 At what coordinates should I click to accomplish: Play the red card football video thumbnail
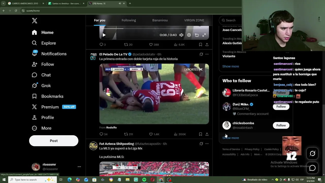pyautogui.click(x=154, y=94)
